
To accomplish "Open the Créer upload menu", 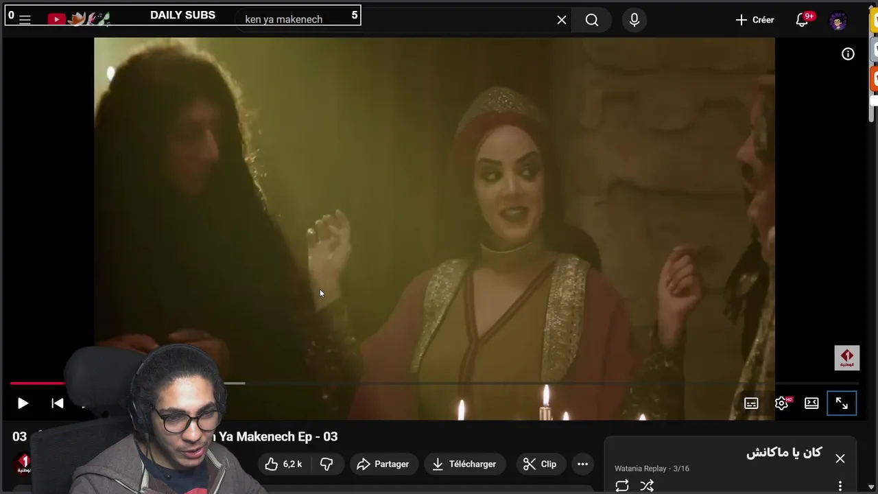I will point(755,20).
